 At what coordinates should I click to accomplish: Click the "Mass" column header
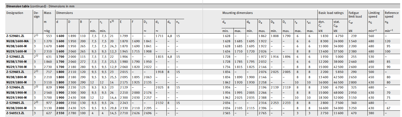[48, 13]
